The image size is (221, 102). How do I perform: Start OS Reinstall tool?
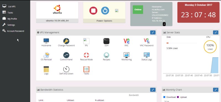[46, 55]
